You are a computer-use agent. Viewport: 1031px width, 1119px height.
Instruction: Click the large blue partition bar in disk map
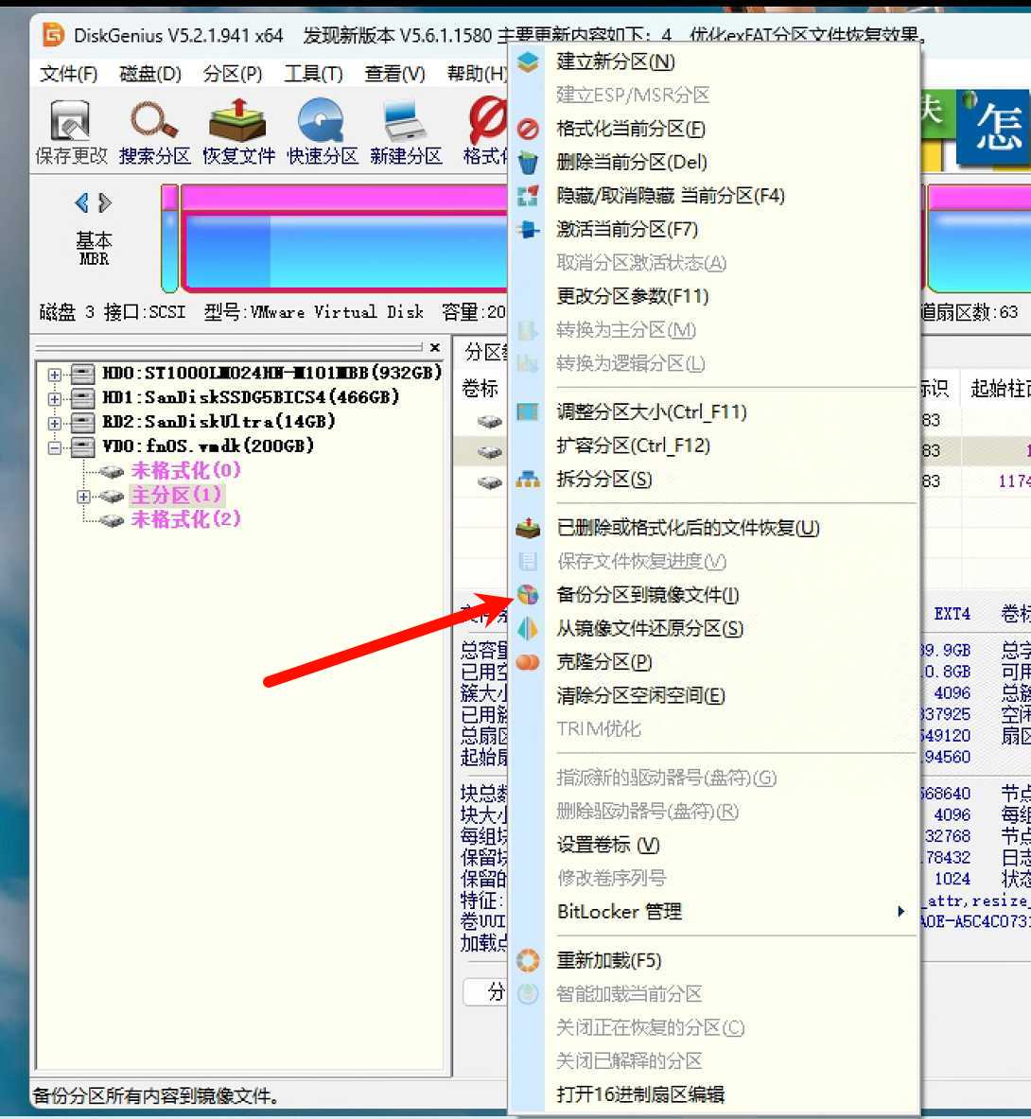pyautogui.click(x=344, y=238)
